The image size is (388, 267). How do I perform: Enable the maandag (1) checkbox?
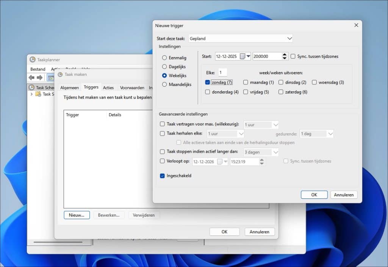click(246, 82)
